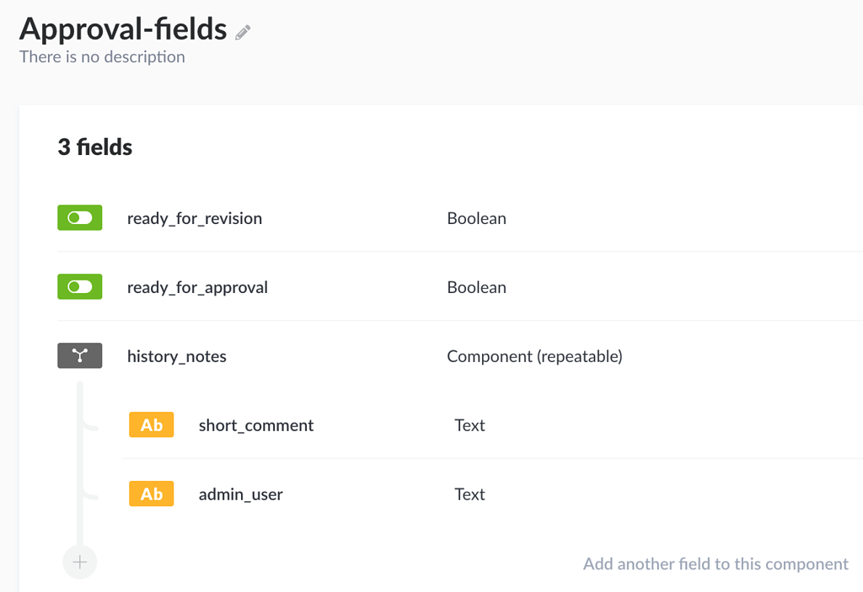This screenshot has width=863, height=592.
Task: Click the '3 fields' heading
Action: [x=94, y=147]
